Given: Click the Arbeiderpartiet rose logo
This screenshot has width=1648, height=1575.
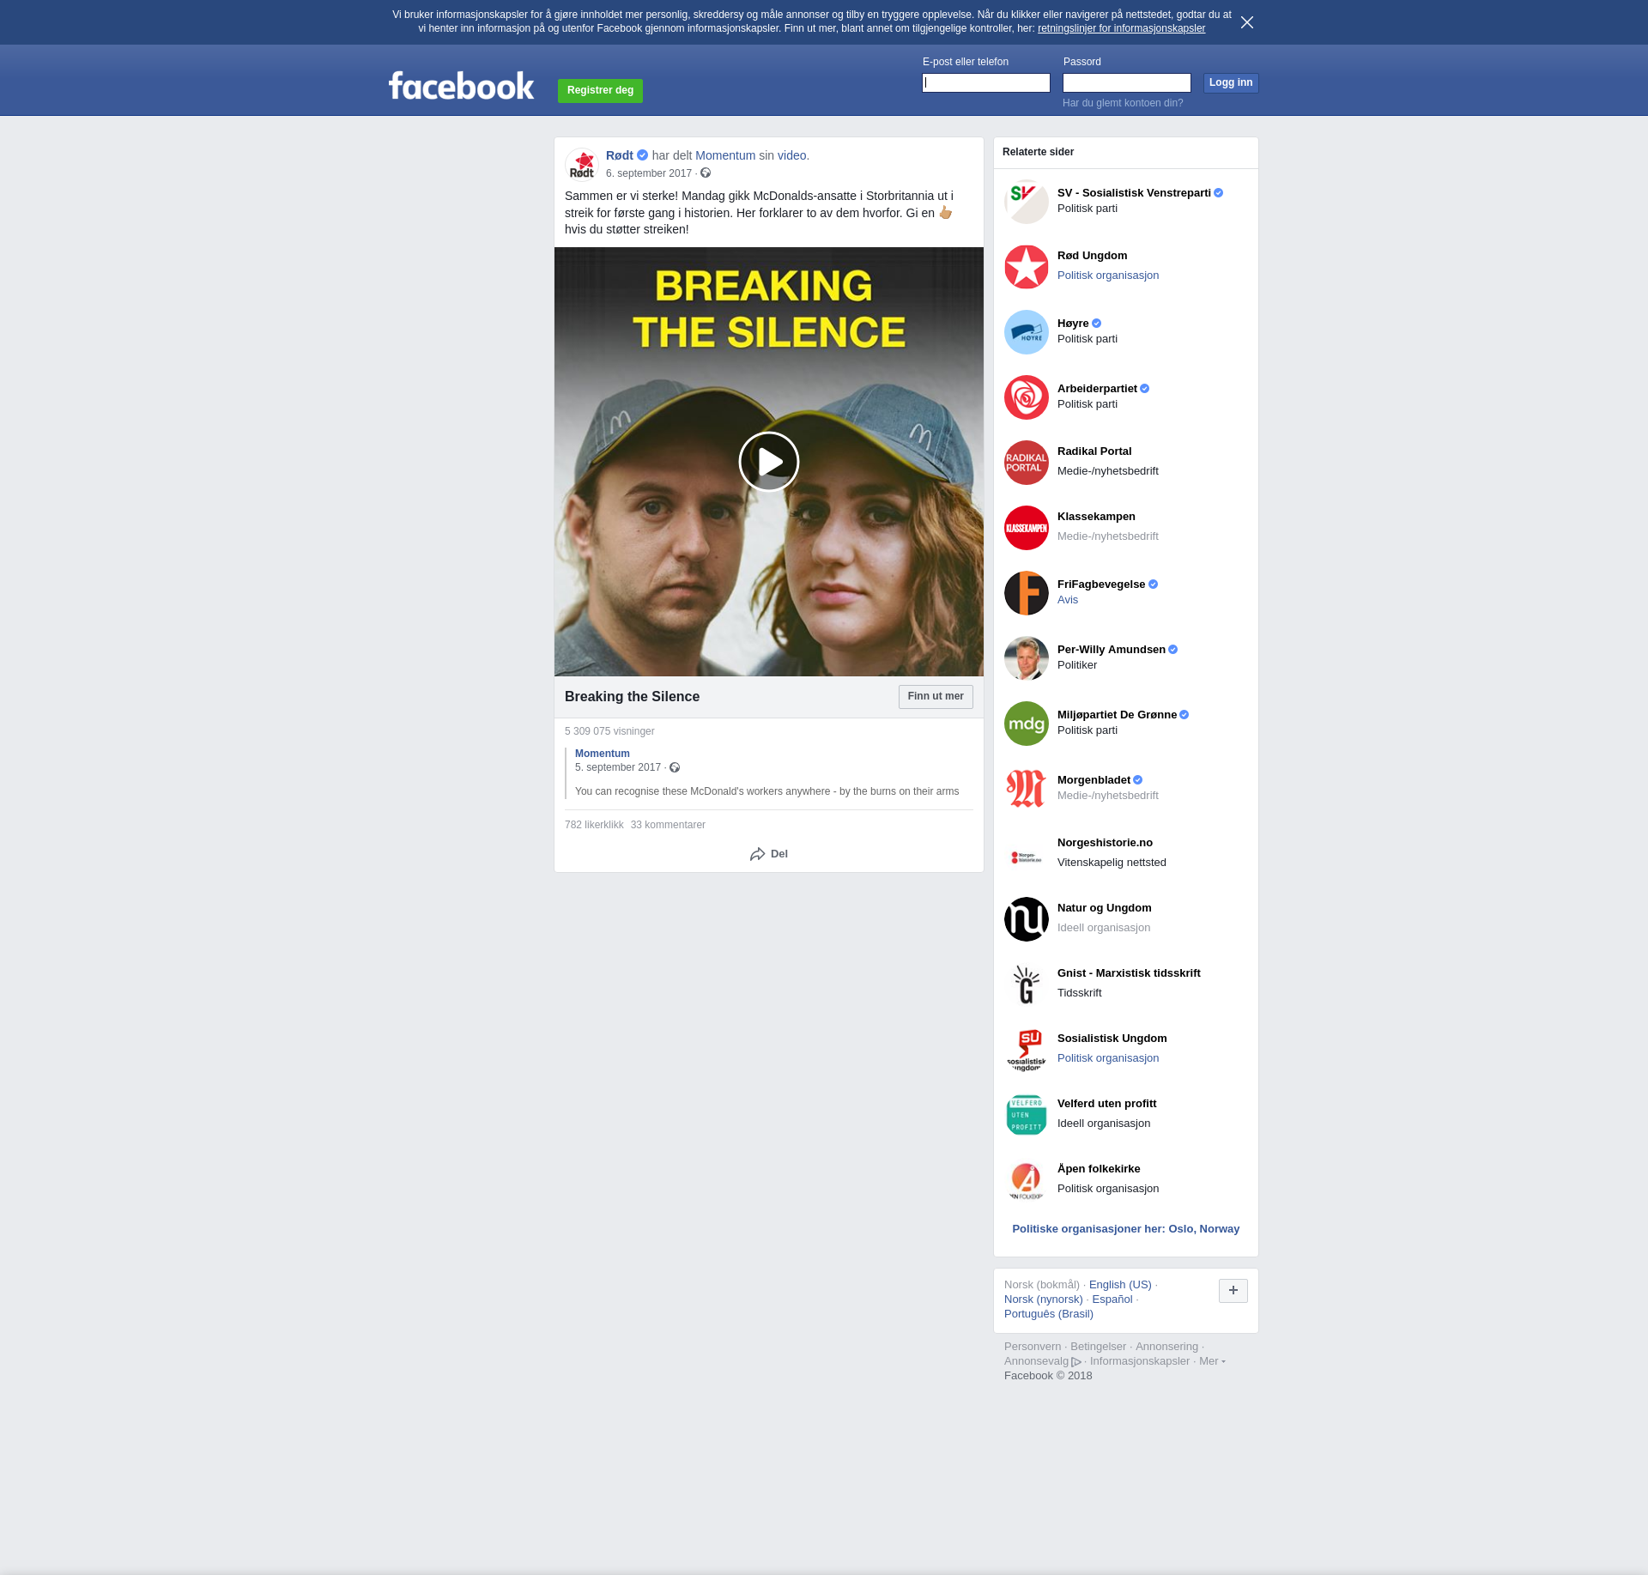Looking at the screenshot, I should (x=1027, y=397).
